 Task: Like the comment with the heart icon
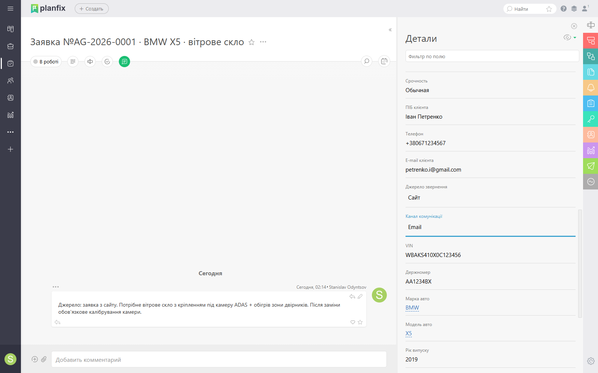pyautogui.click(x=353, y=322)
